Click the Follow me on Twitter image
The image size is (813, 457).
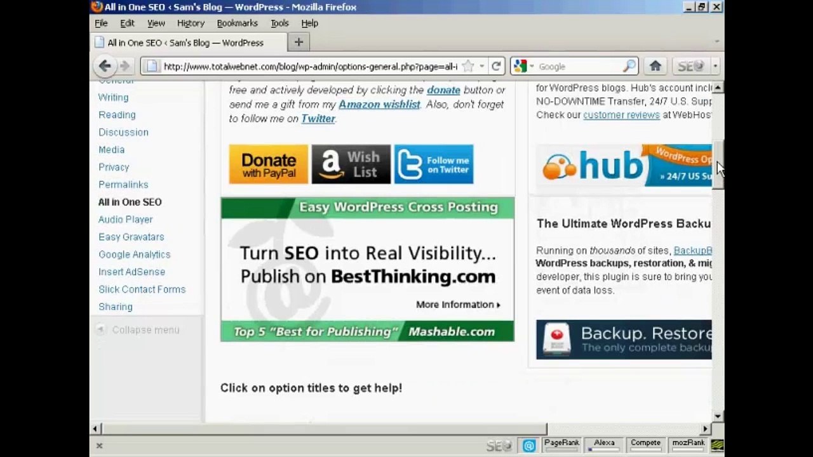(x=434, y=164)
